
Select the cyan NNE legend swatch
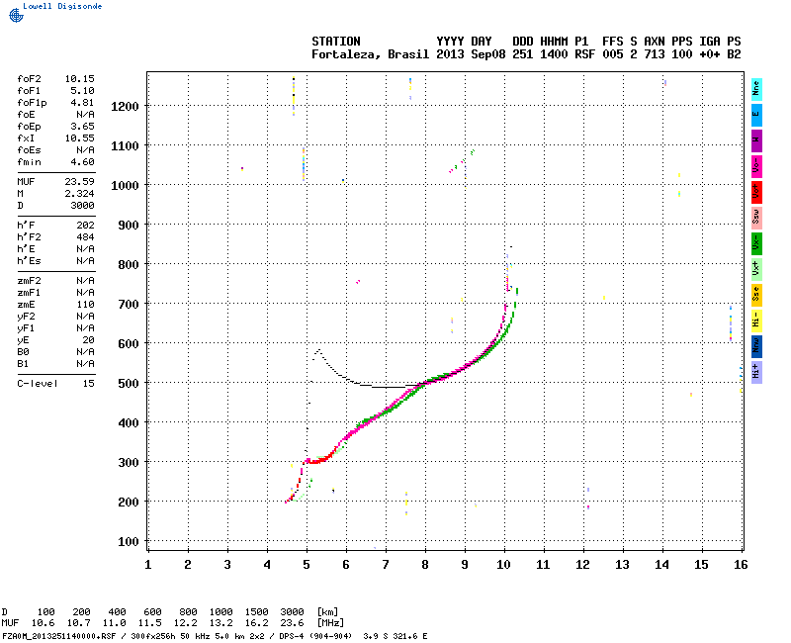point(756,89)
